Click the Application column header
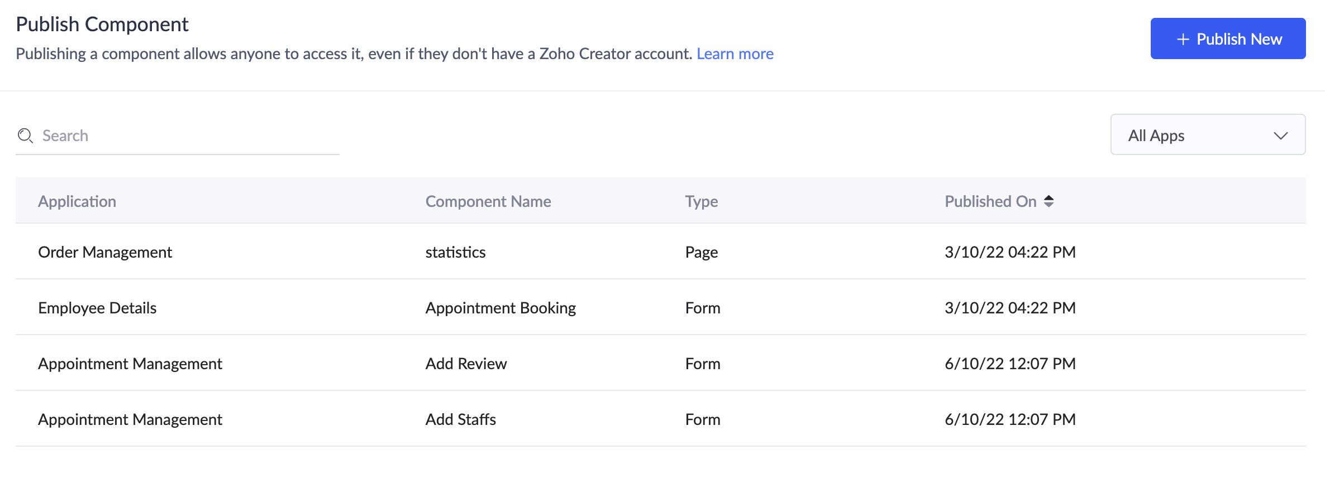1325x503 pixels. tap(77, 201)
